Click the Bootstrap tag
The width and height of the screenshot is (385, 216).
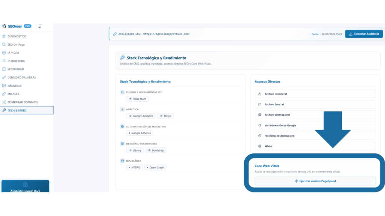click(x=156, y=150)
